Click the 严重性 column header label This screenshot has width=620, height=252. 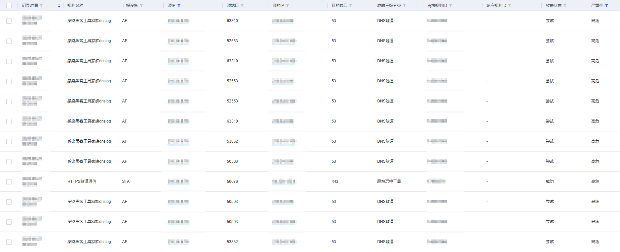pyautogui.click(x=597, y=6)
